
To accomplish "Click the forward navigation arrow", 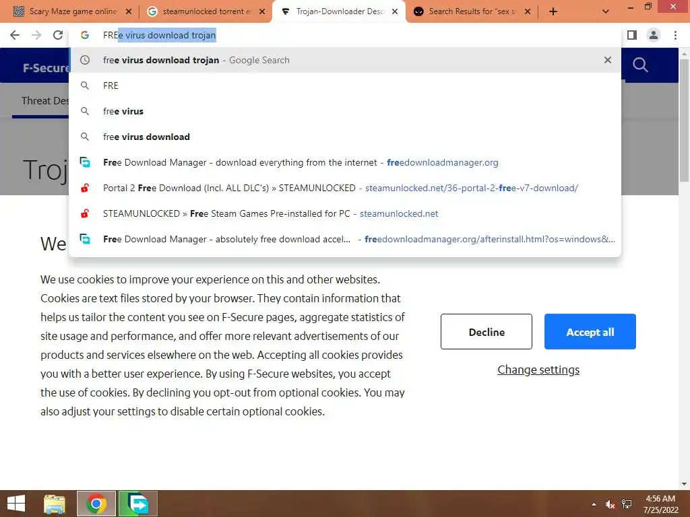I will [x=36, y=35].
